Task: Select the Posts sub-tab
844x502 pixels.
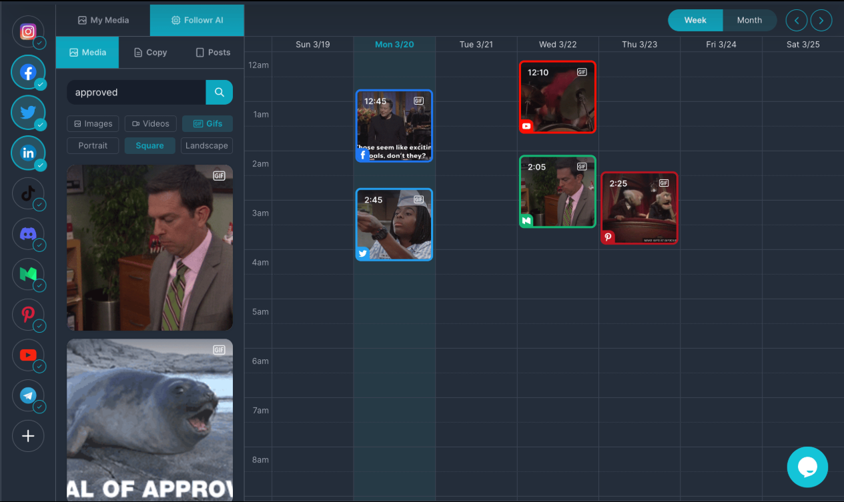Action: (213, 52)
